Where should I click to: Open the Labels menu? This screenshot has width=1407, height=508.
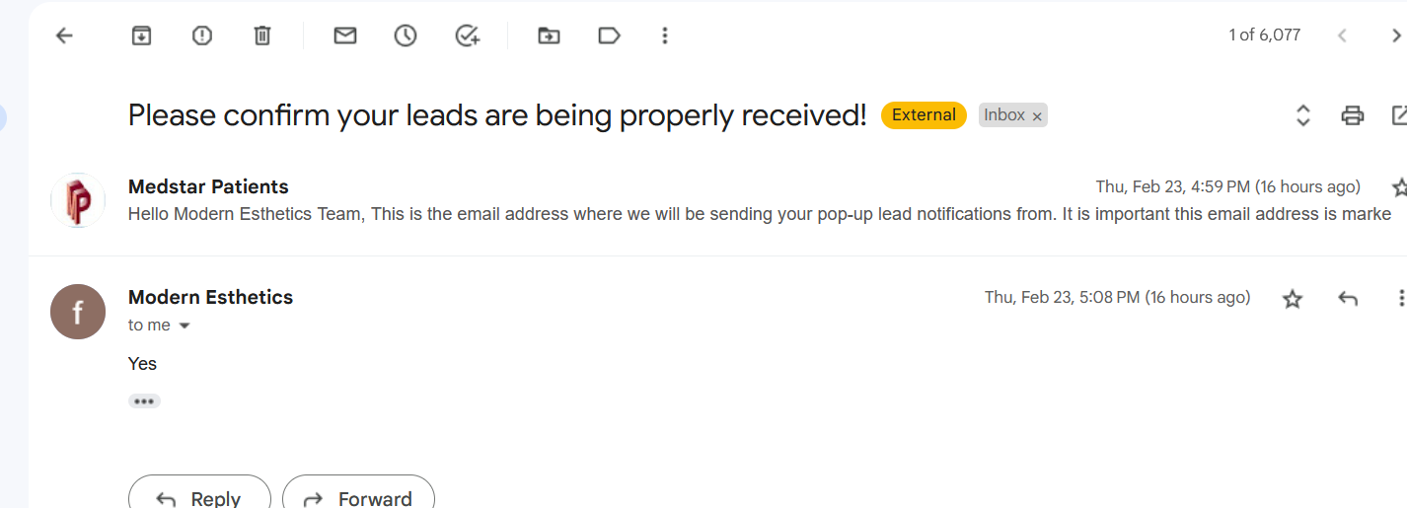tap(609, 36)
